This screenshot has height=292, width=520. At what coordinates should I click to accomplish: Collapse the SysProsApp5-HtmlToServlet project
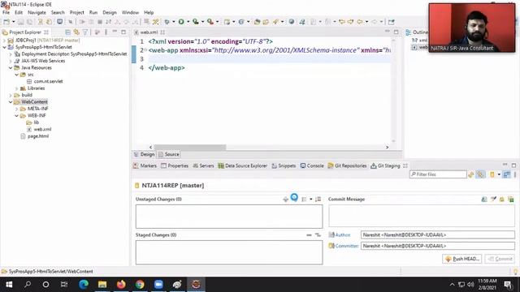tap(5, 47)
